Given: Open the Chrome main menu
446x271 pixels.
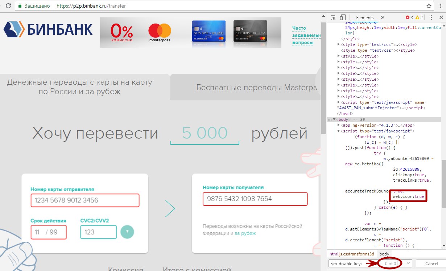Looking at the screenshot, I should 440,6.
